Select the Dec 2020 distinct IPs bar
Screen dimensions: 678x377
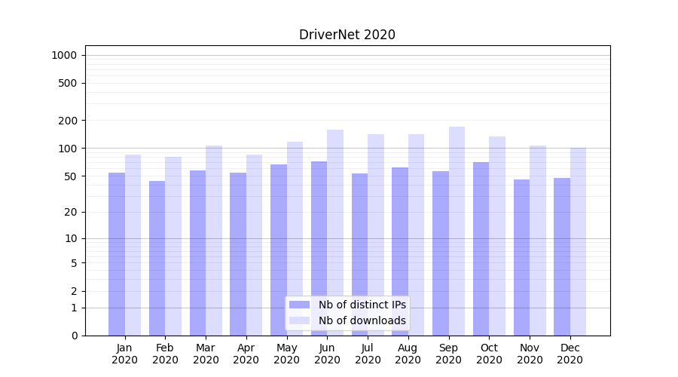(x=562, y=256)
